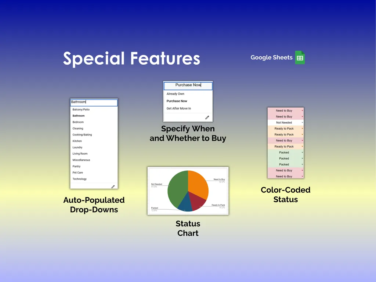376x282 pixels.
Task: Choose Already Own from the purchase options
Action: (x=176, y=94)
